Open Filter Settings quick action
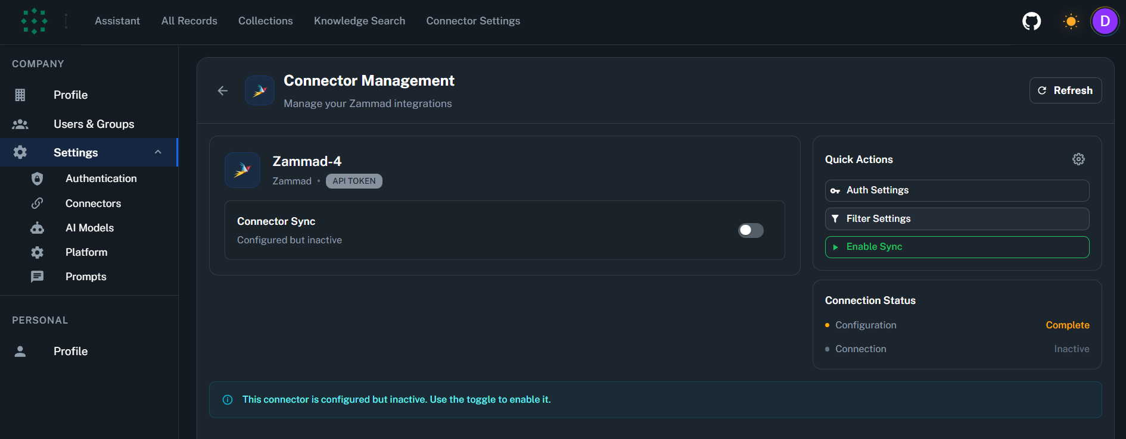The image size is (1126, 439). click(x=957, y=219)
